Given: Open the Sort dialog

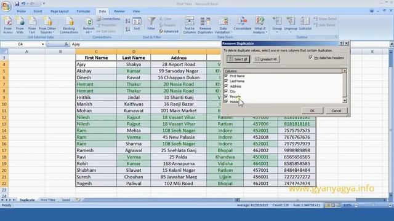Looking at the screenshot, I should (x=137, y=24).
